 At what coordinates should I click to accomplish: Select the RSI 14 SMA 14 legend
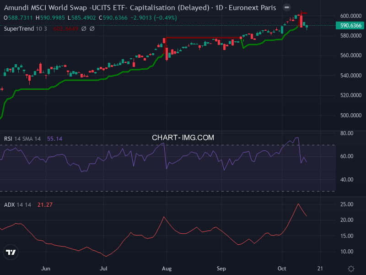tap(23, 138)
